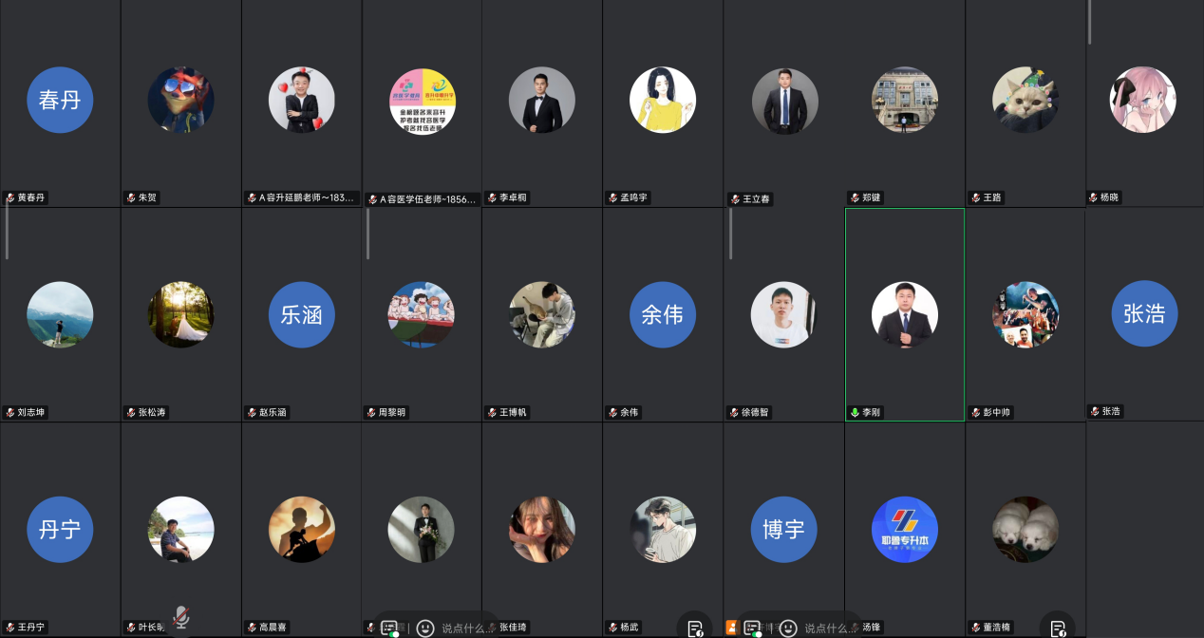
Task: Click the vertical scrollbar above 杨晓's tile
Action: point(1089,23)
